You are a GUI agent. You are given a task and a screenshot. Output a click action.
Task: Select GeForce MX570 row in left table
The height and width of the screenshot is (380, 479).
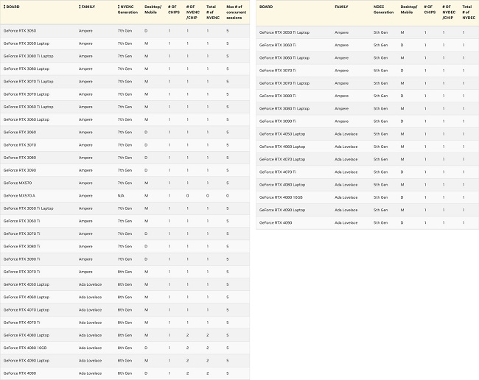tap(125, 183)
